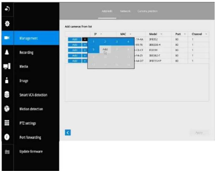The width and height of the screenshot is (215, 171).
Task: Open the IP column dropdown arrow
Action: (x=101, y=34)
